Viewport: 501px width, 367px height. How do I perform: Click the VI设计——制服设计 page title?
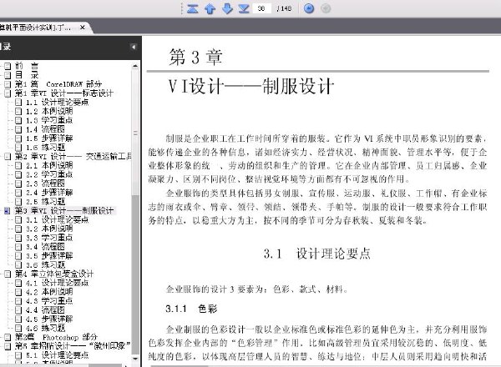(x=251, y=86)
